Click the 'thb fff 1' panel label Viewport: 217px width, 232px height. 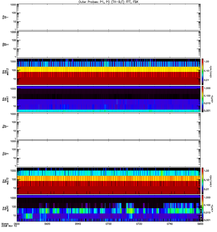click(5, 17)
